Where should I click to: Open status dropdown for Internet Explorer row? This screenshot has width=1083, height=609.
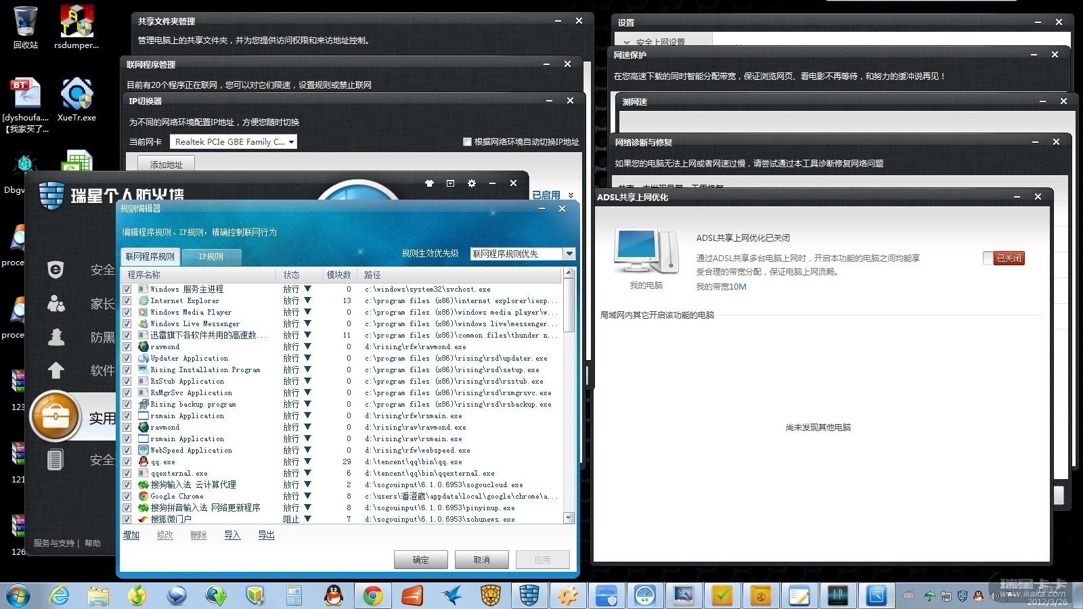click(308, 301)
